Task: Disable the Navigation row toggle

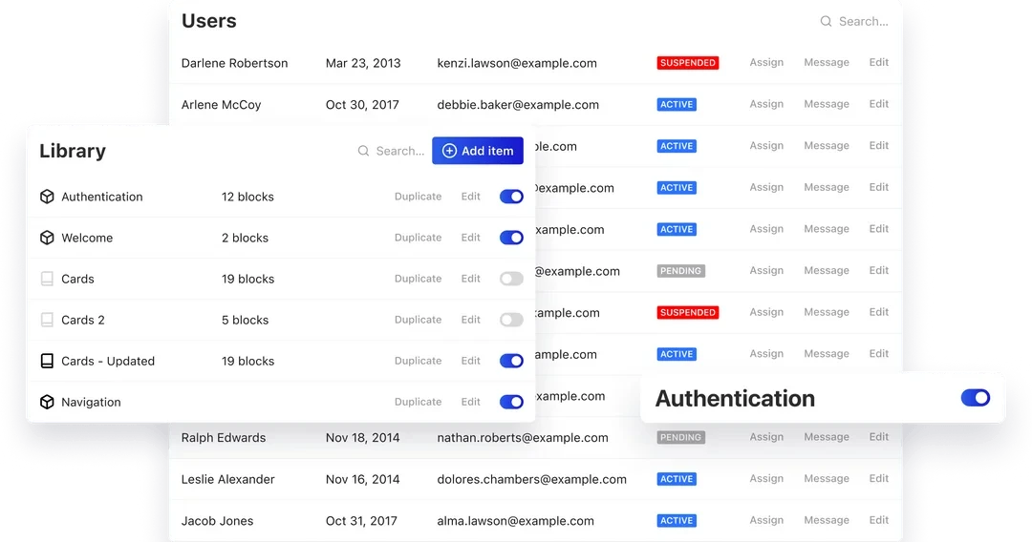Action: (x=511, y=402)
